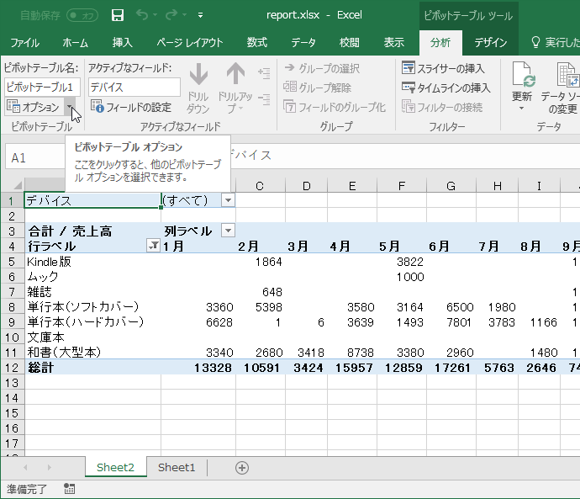Screen dimensions: 580x499
Task: Open the ページ レイアウト tab
Action: tap(190, 43)
